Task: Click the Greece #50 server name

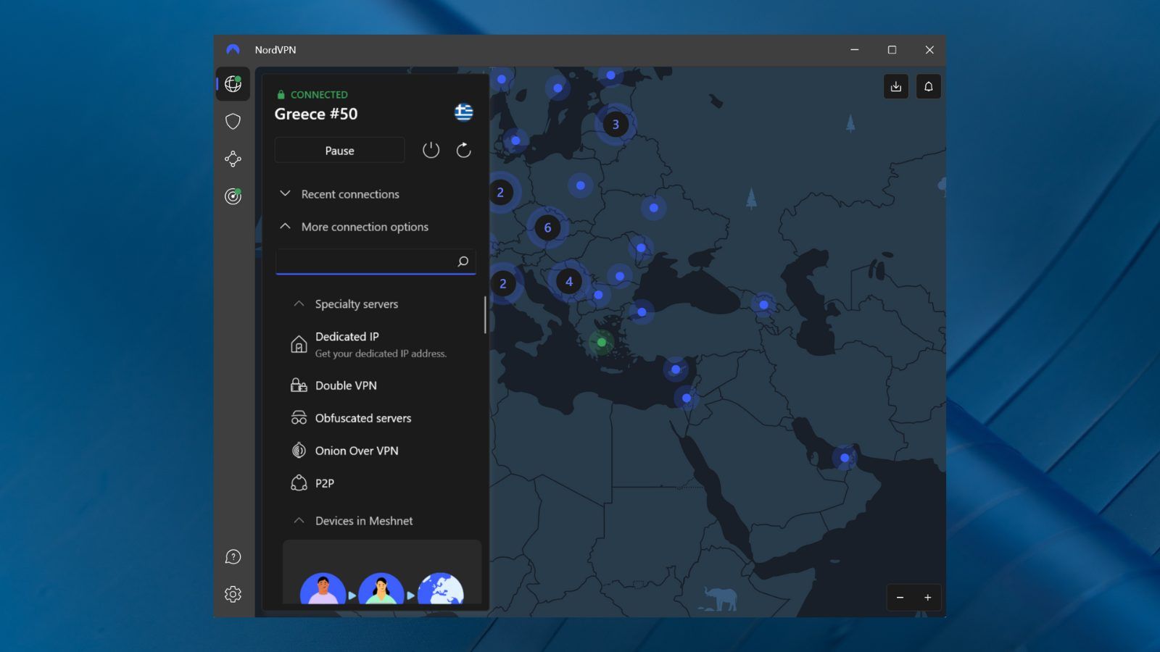Action: [x=316, y=114]
